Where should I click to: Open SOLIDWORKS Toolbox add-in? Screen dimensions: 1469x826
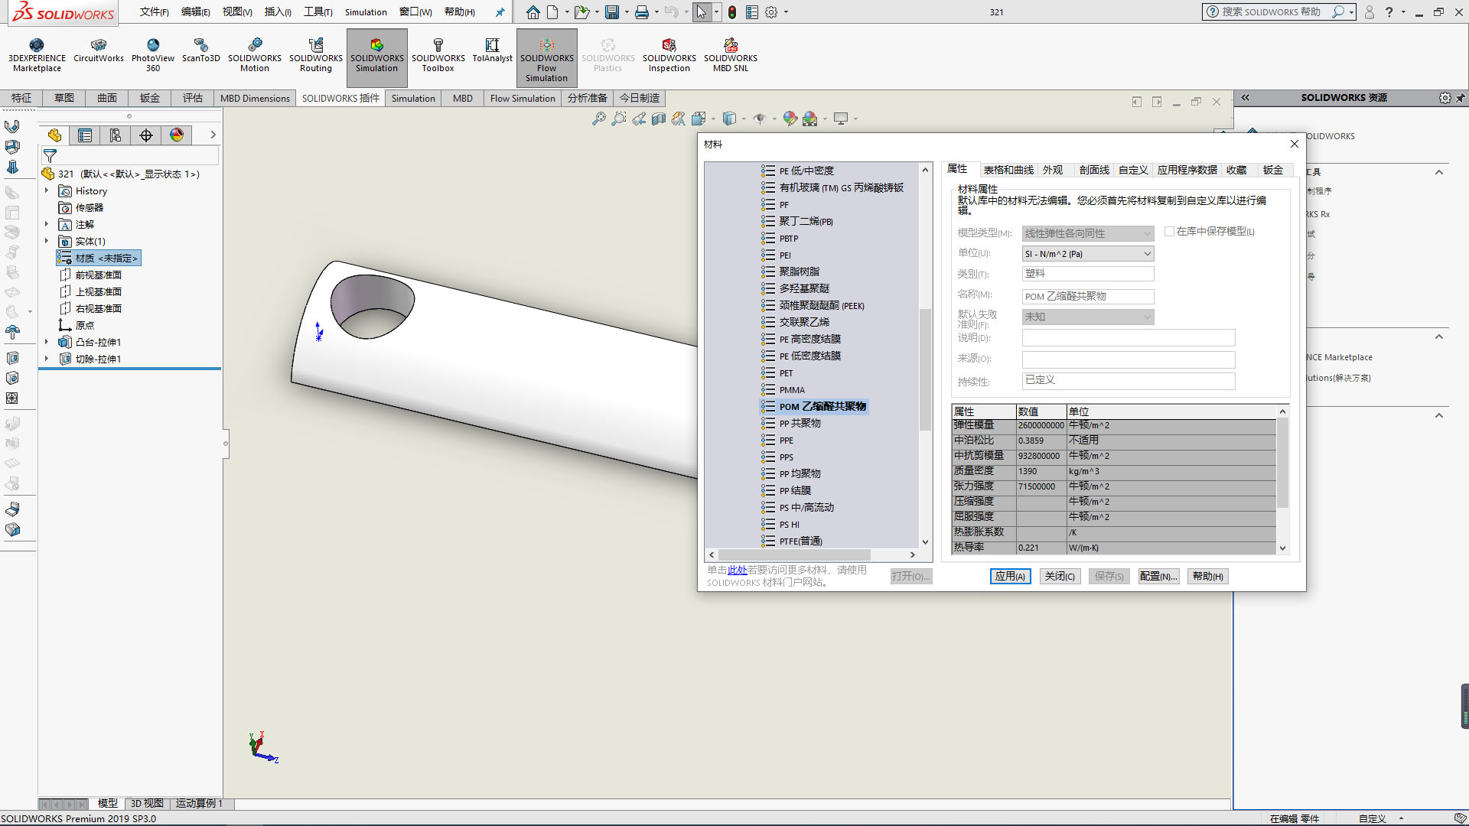[x=438, y=55]
